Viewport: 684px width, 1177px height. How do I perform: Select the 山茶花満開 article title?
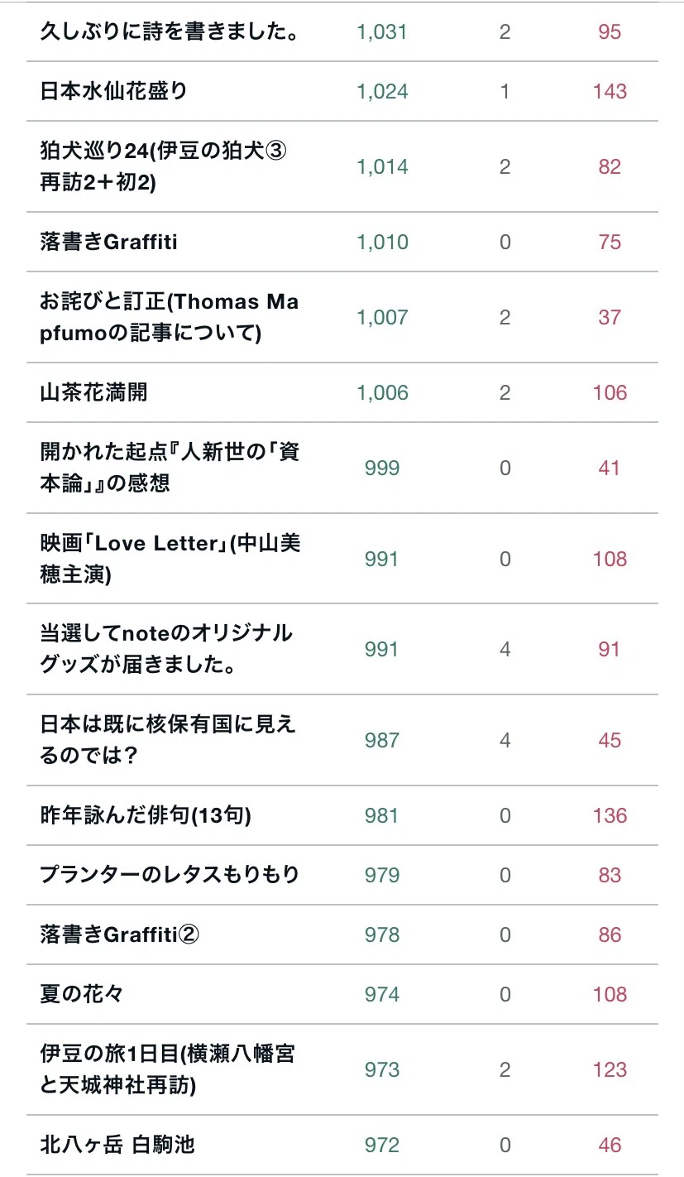point(93,392)
